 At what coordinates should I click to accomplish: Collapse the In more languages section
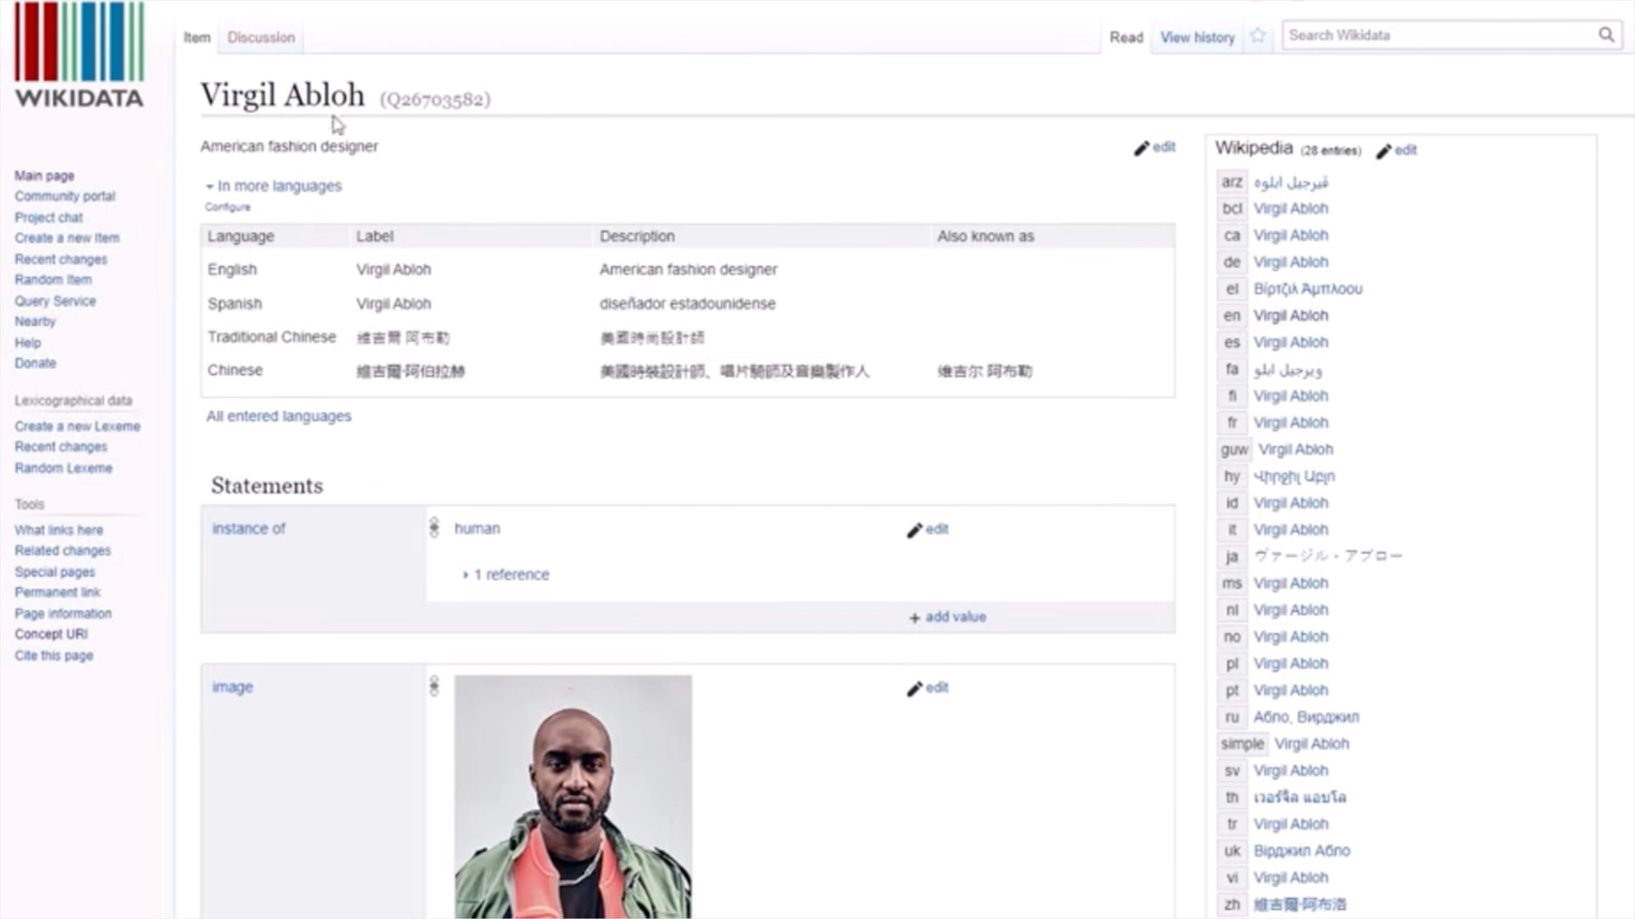(273, 186)
